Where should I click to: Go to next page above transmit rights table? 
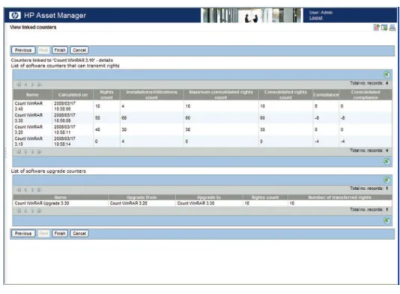(x=32, y=85)
